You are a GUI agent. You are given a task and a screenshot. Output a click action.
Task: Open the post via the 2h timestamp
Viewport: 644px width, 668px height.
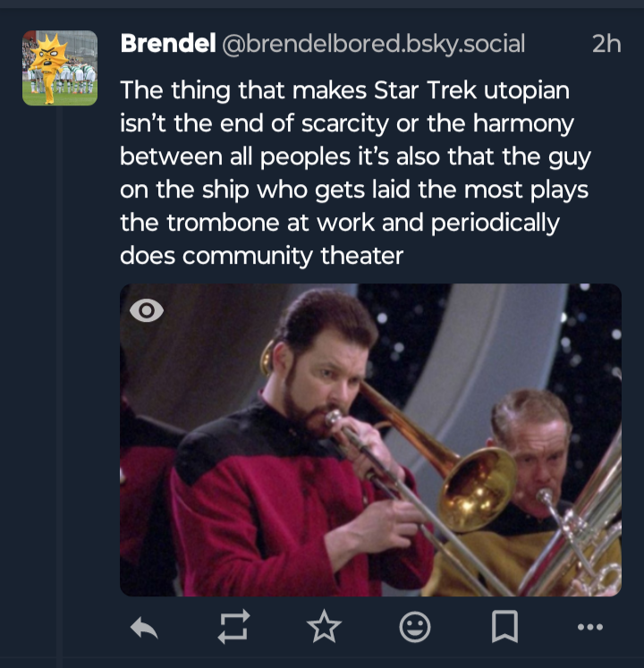coord(606,44)
